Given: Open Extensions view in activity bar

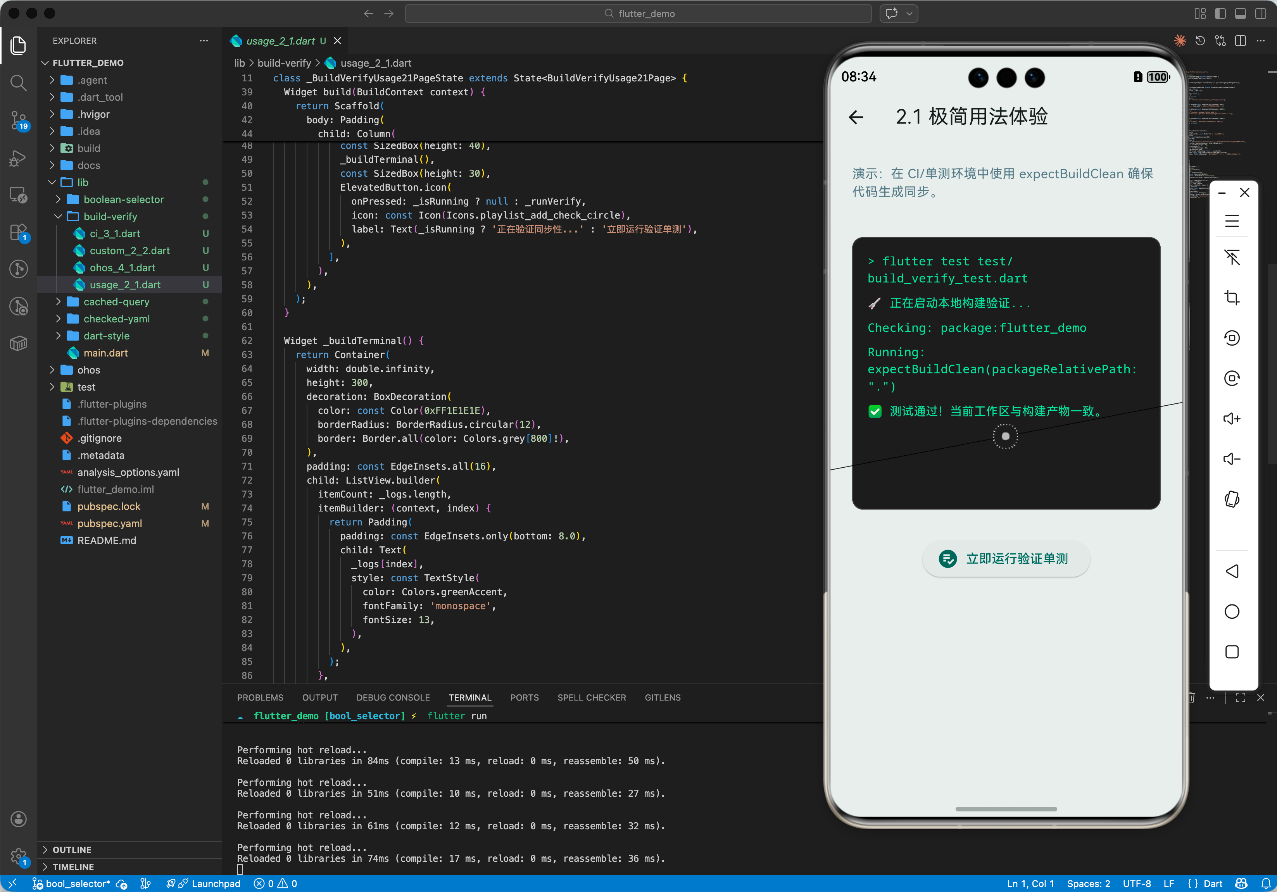Looking at the screenshot, I should 18,232.
